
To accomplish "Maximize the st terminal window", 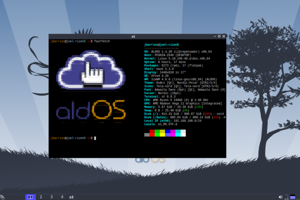I will pos(219,36).
